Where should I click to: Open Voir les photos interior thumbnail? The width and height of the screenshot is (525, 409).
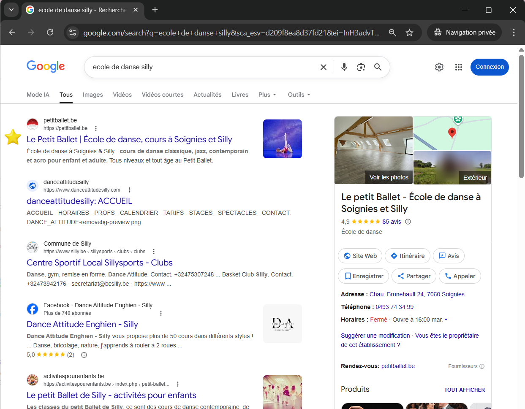pyautogui.click(x=373, y=150)
